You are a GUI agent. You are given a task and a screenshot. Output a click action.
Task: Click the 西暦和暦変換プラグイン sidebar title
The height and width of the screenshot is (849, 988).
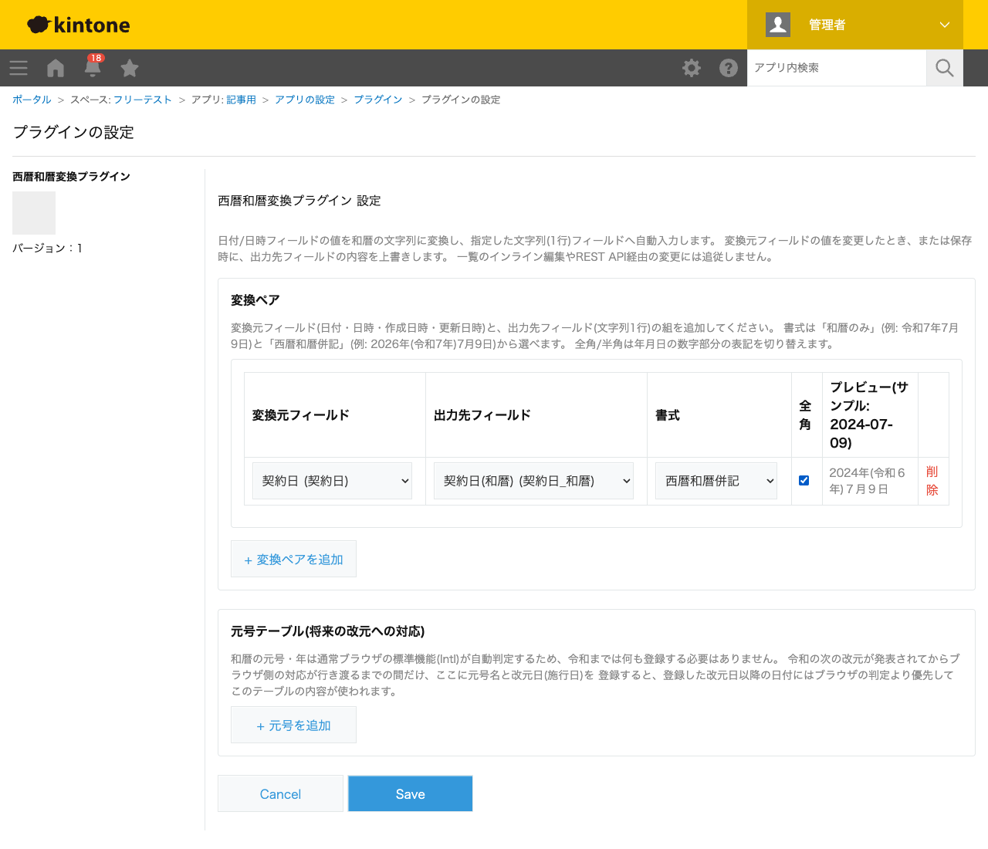(72, 177)
